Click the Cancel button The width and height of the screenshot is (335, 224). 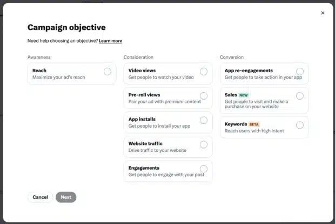point(40,197)
